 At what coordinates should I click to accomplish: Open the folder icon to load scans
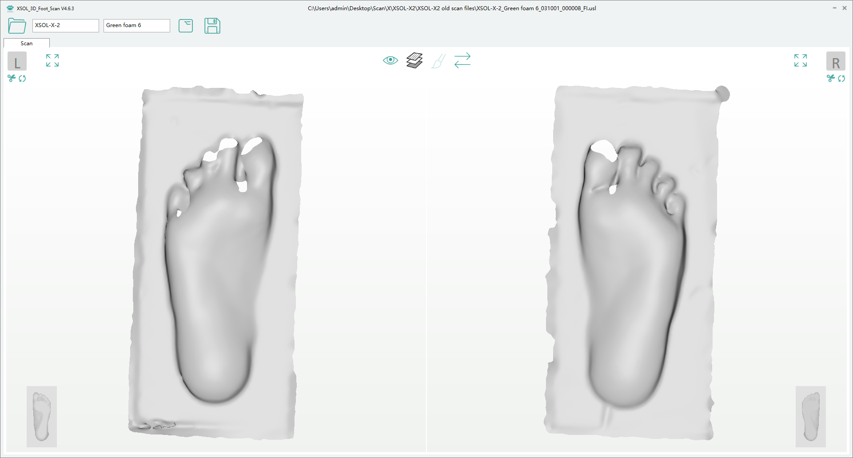[17, 26]
